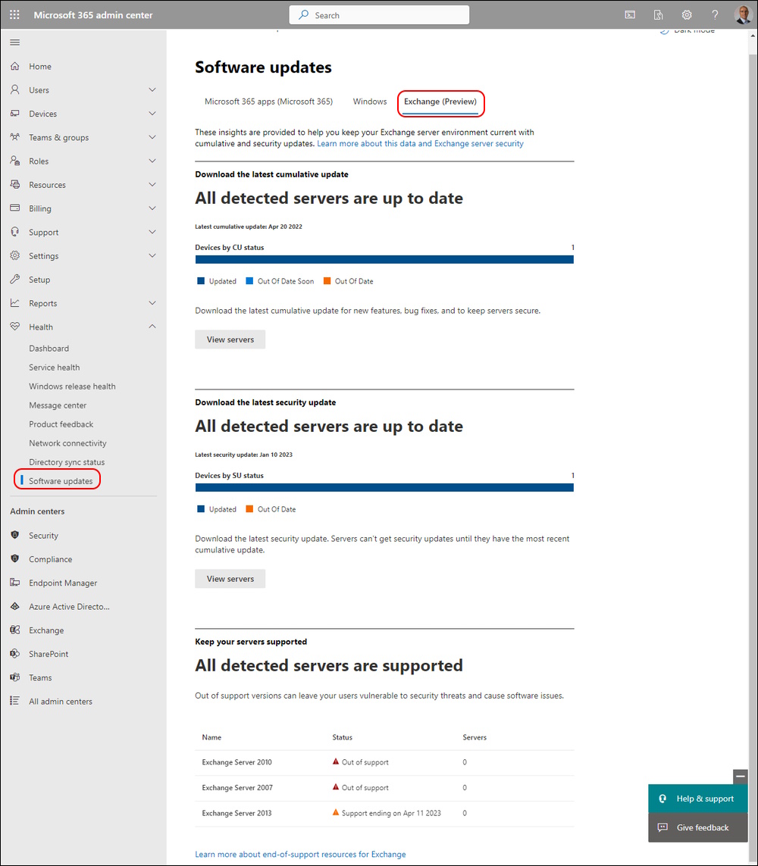The height and width of the screenshot is (866, 758).
Task: Expand the Billing section chevron
Action: [152, 208]
